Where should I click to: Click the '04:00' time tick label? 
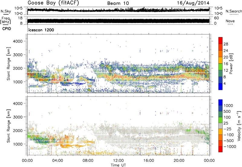click(x=57, y=161)
